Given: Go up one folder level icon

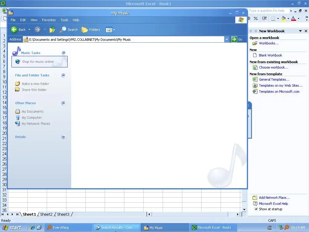Looking at the screenshot, I should click(x=52, y=30).
